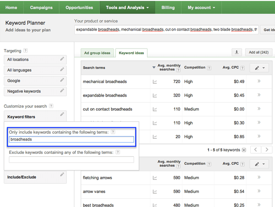Open Keyword filters setting
The image size is (275, 207).
(35, 116)
